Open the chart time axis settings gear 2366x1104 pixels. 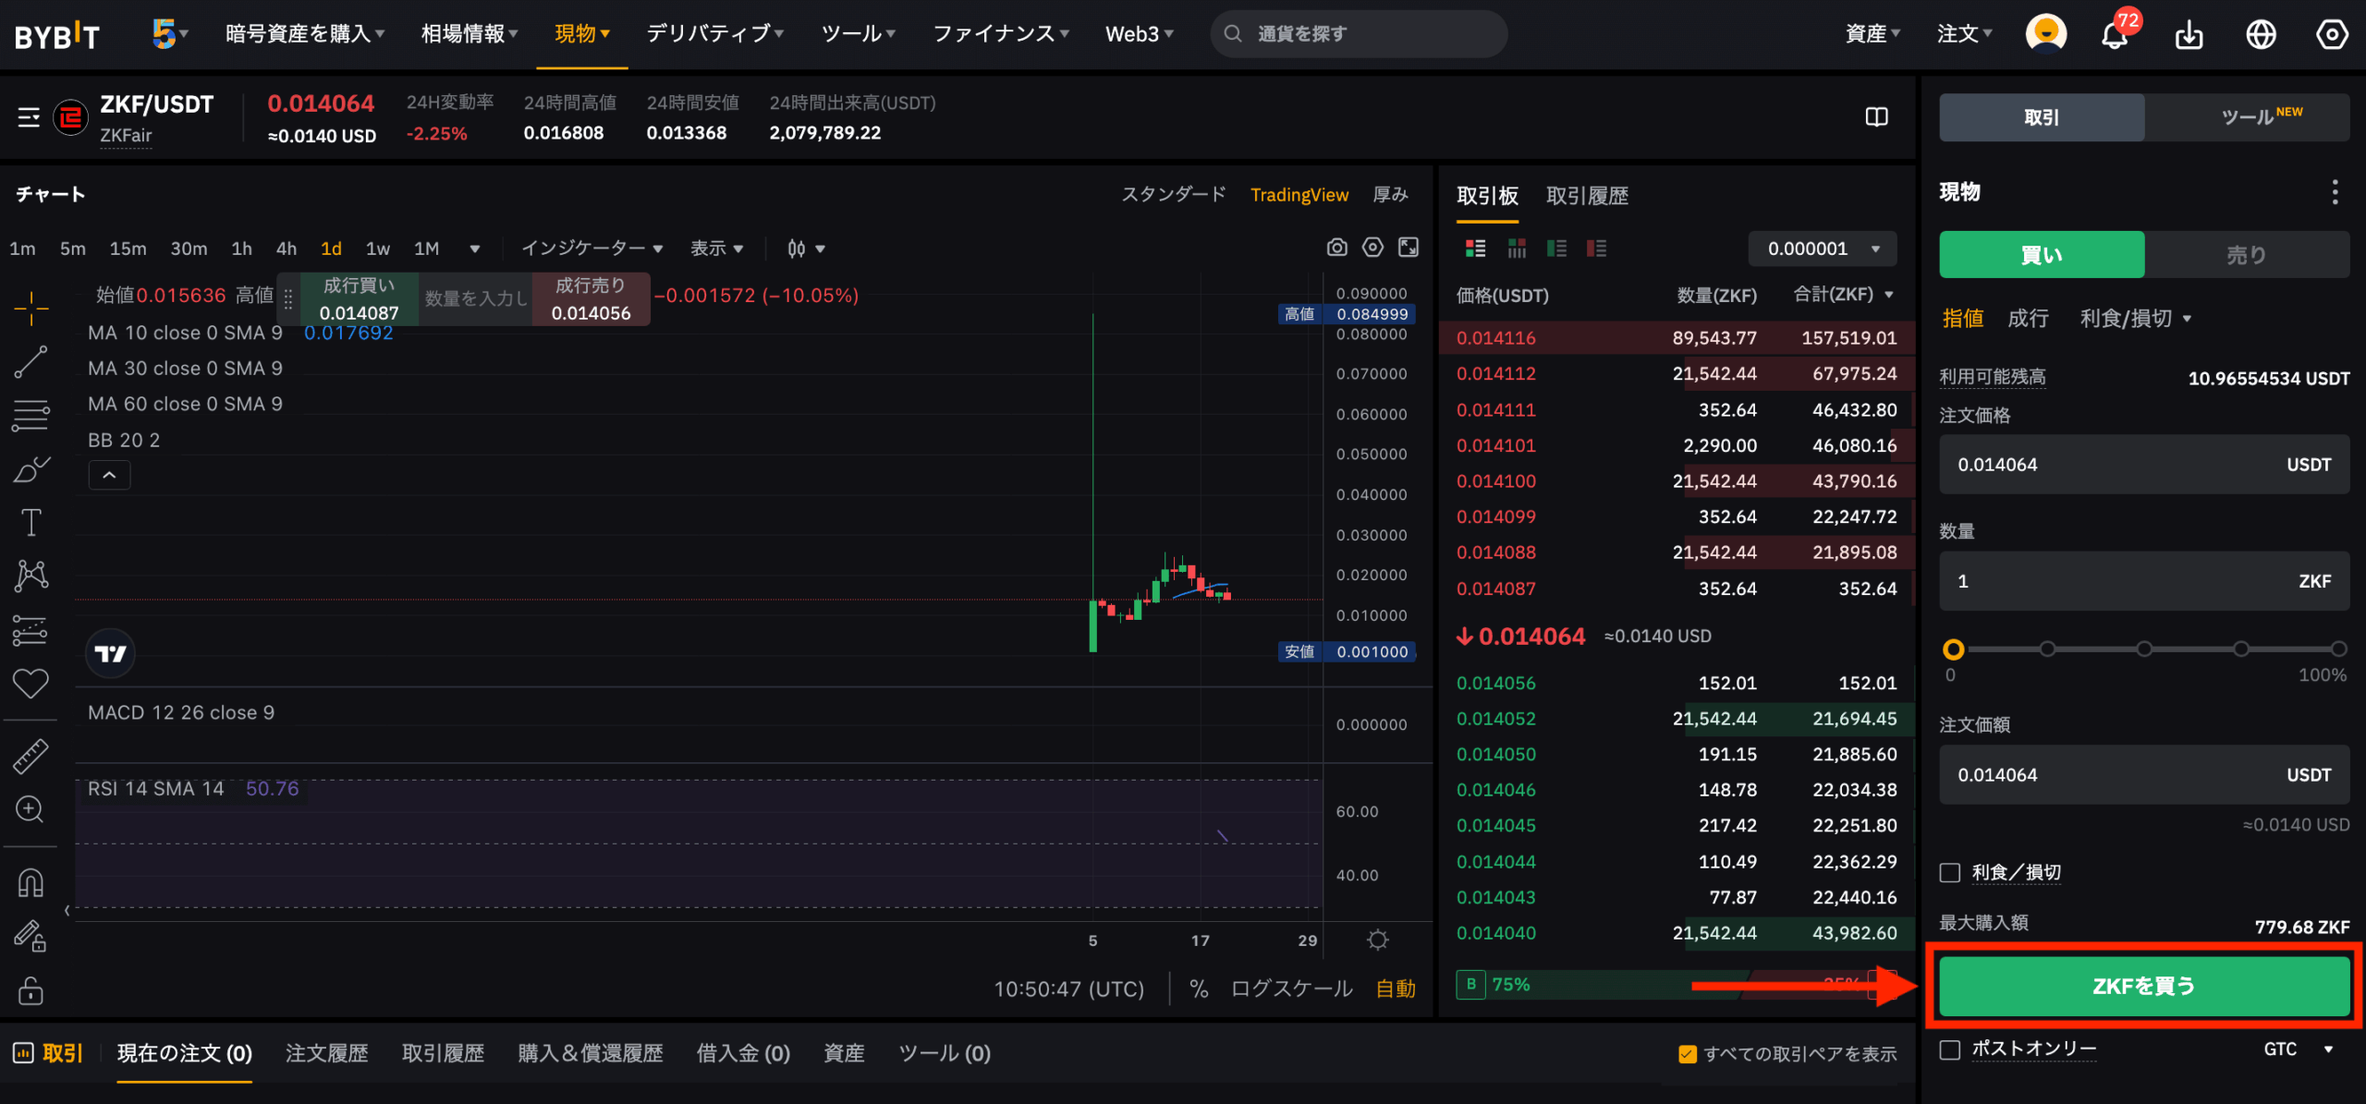click(1377, 940)
